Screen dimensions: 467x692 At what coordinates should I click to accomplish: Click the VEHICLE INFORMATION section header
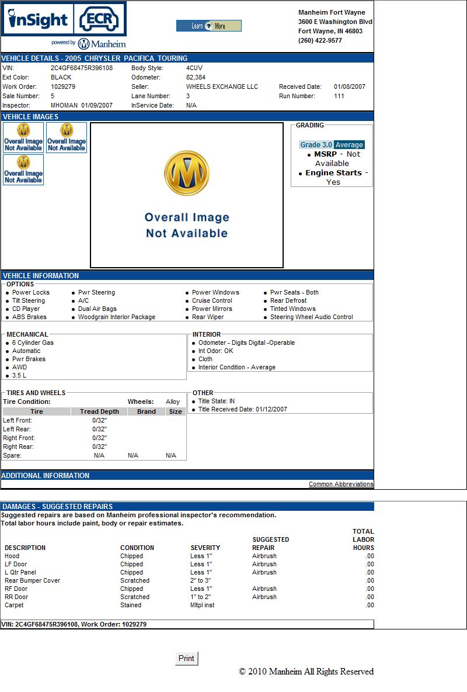(x=187, y=275)
